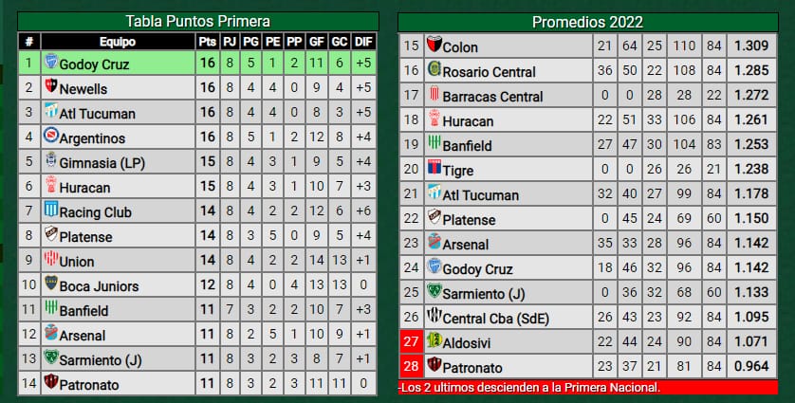Click the Central Cba (SdE) crest icon

tap(434, 316)
